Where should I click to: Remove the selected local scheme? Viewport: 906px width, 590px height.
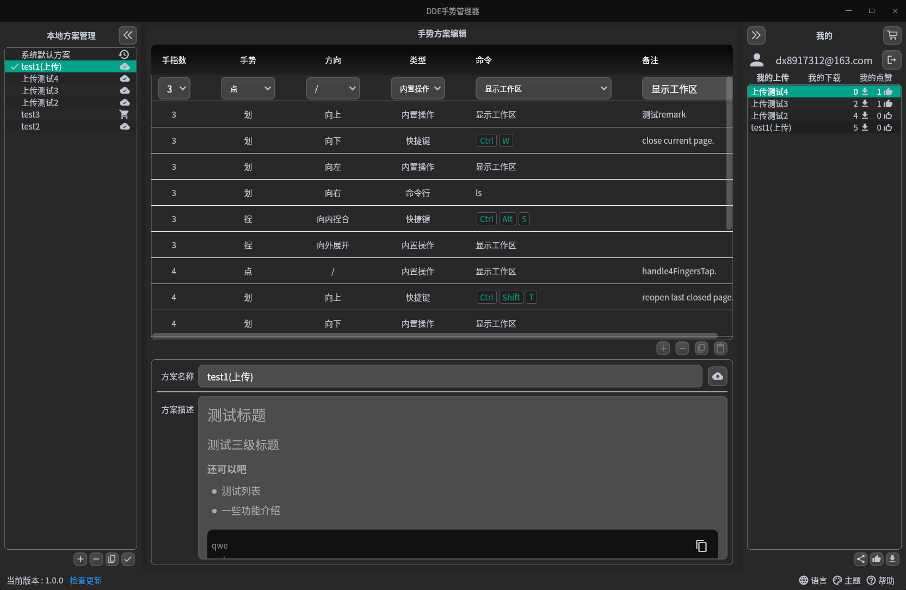(x=96, y=559)
